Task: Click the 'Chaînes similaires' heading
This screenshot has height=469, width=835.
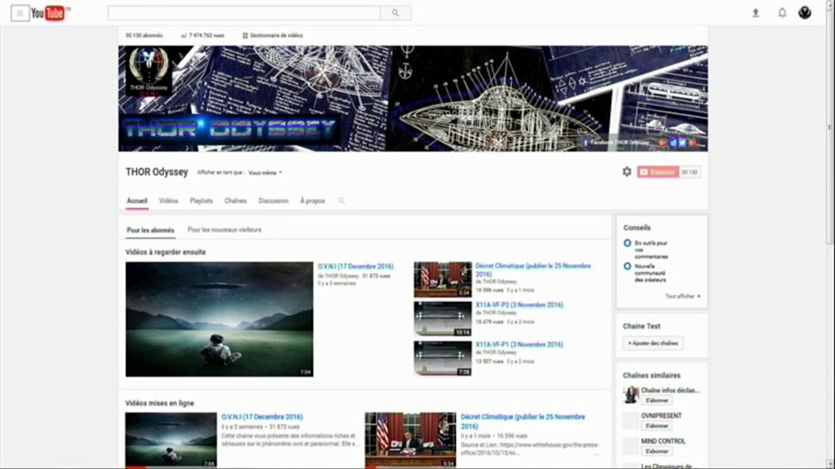Action: [x=652, y=375]
